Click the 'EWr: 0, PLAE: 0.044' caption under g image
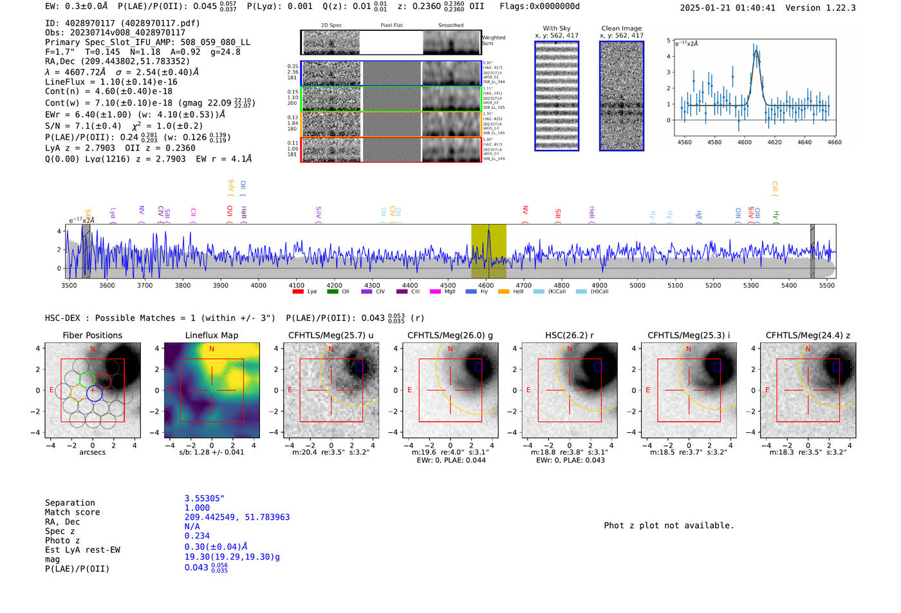The height and width of the screenshot is (613, 901). coord(451,460)
